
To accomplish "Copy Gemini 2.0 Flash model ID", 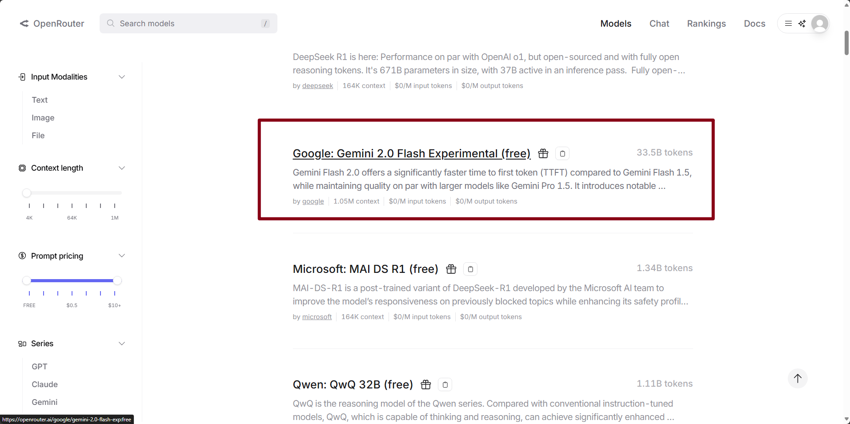I will coord(562,153).
